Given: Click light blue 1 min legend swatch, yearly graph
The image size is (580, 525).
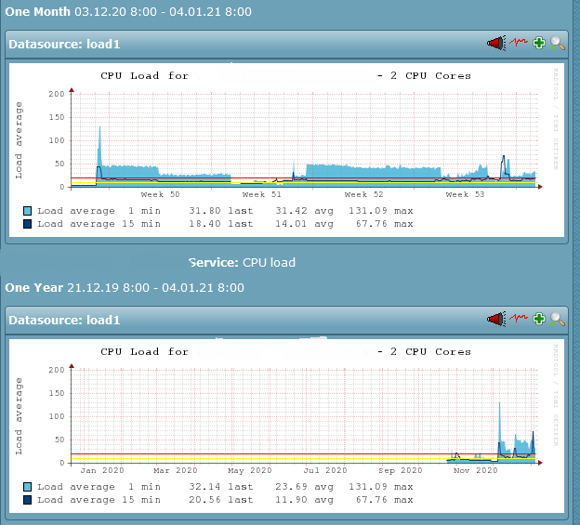Looking at the screenshot, I should click(x=28, y=487).
